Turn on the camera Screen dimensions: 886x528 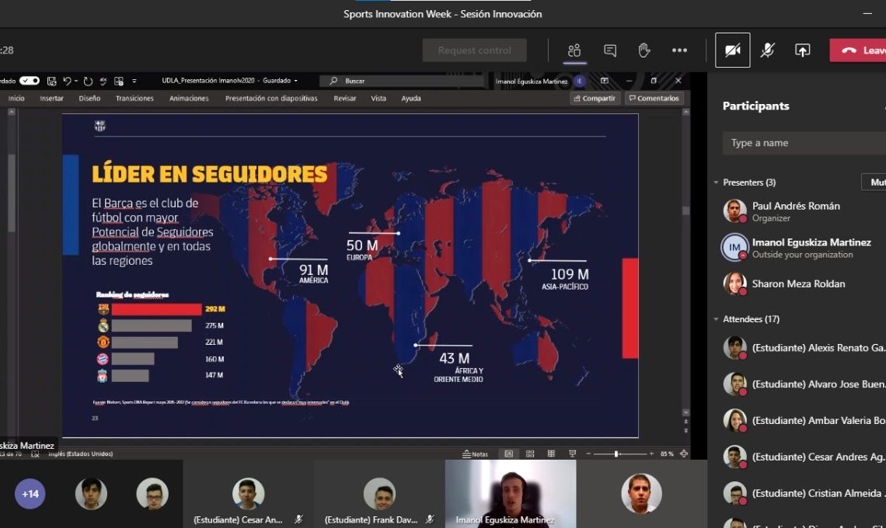[732, 50]
